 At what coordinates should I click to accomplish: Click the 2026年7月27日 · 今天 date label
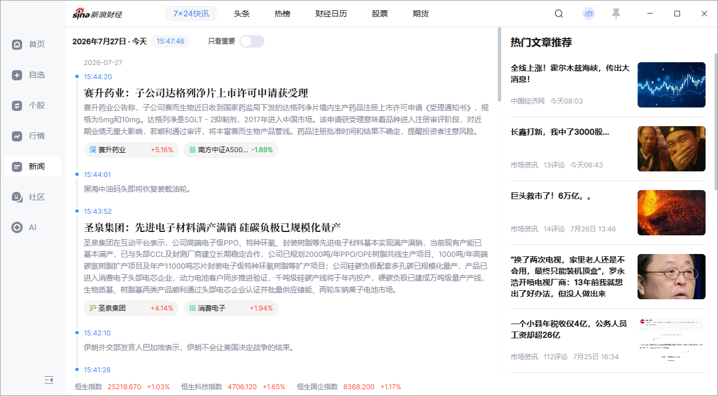coord(110,41)
